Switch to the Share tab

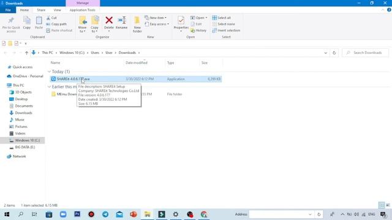[x=41, y=10]
